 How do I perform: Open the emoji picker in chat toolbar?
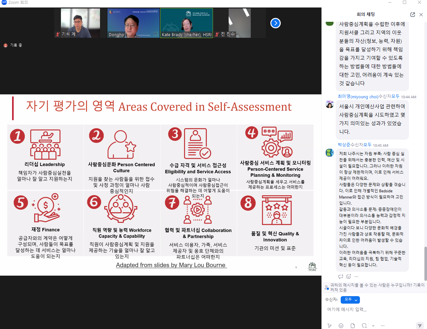tap(341, 326)
